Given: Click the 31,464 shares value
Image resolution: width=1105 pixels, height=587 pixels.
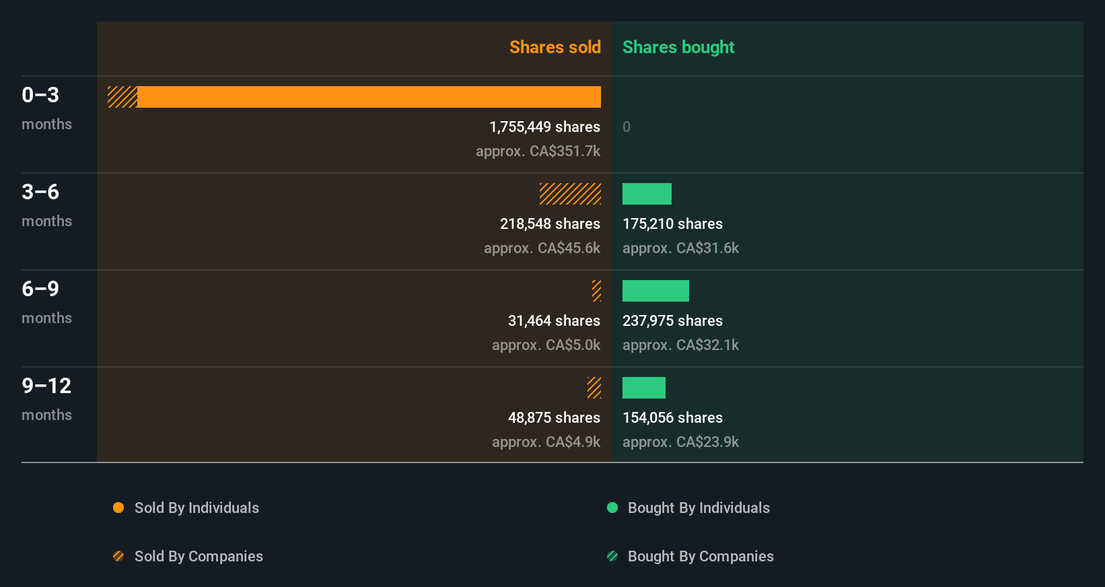Looking at the screenshot, I should click(554, 321).
